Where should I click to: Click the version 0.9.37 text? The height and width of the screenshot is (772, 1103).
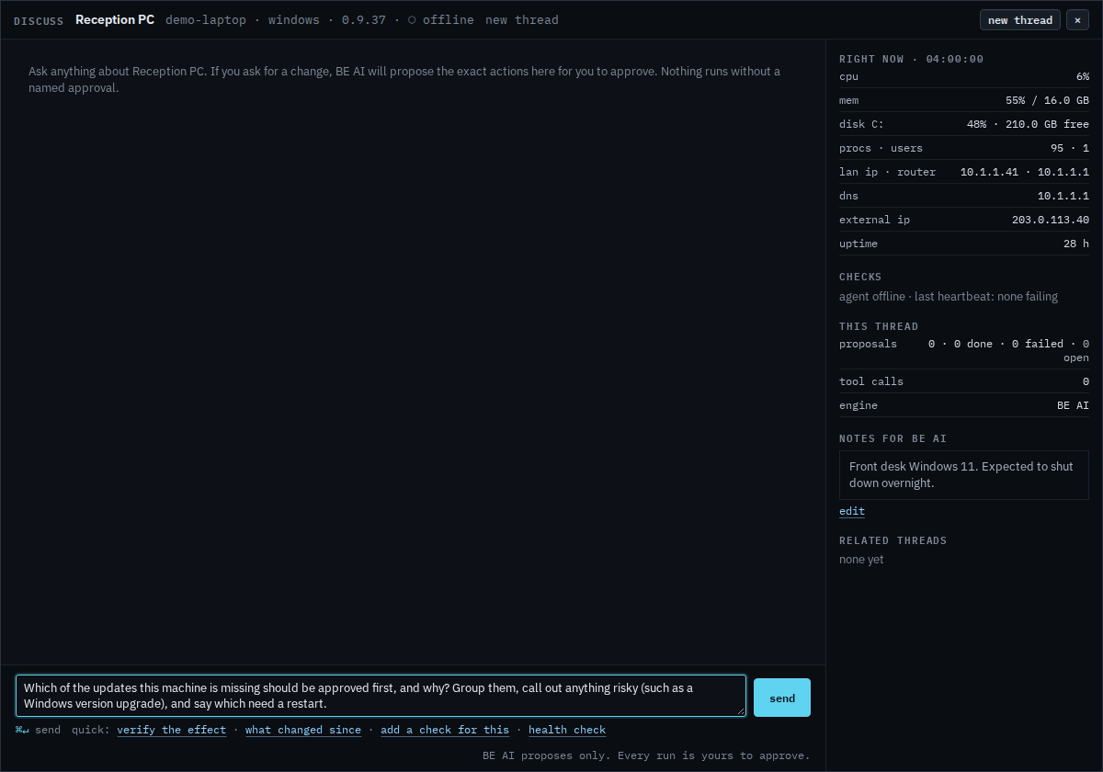click(364, 20)
